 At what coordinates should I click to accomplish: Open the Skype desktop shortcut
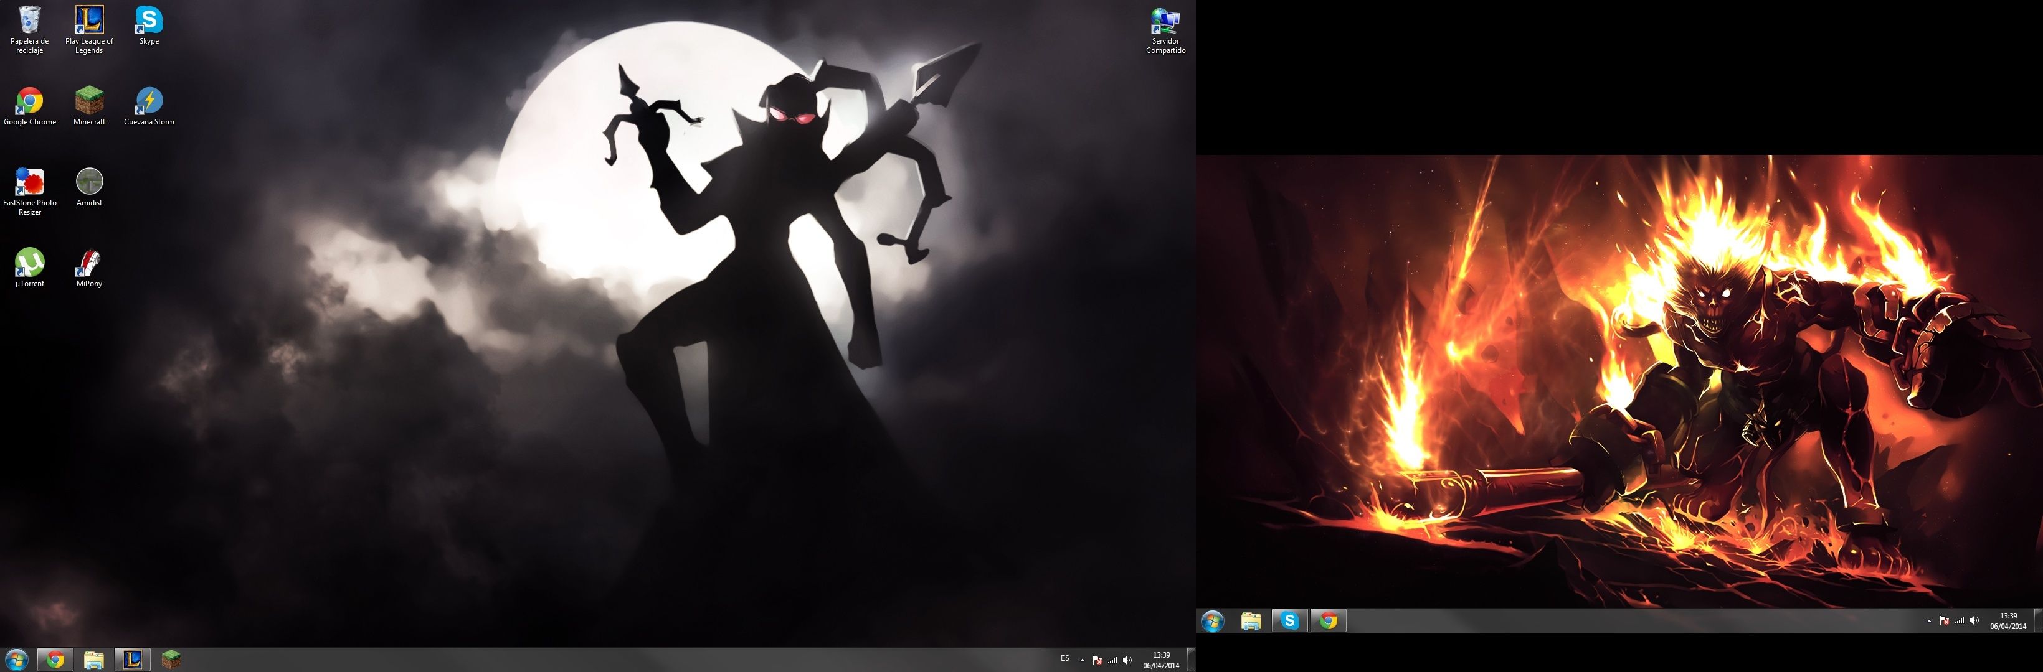tap(149, 26)
